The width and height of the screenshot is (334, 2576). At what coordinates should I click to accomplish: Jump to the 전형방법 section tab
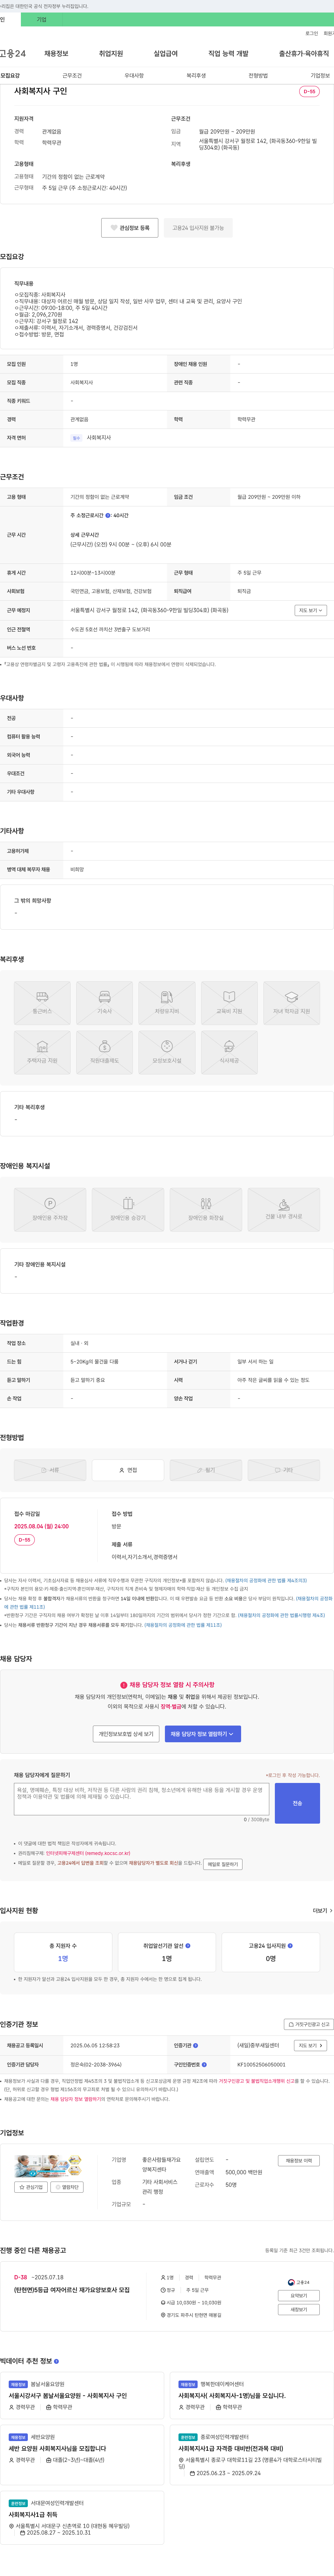point(258,75)
